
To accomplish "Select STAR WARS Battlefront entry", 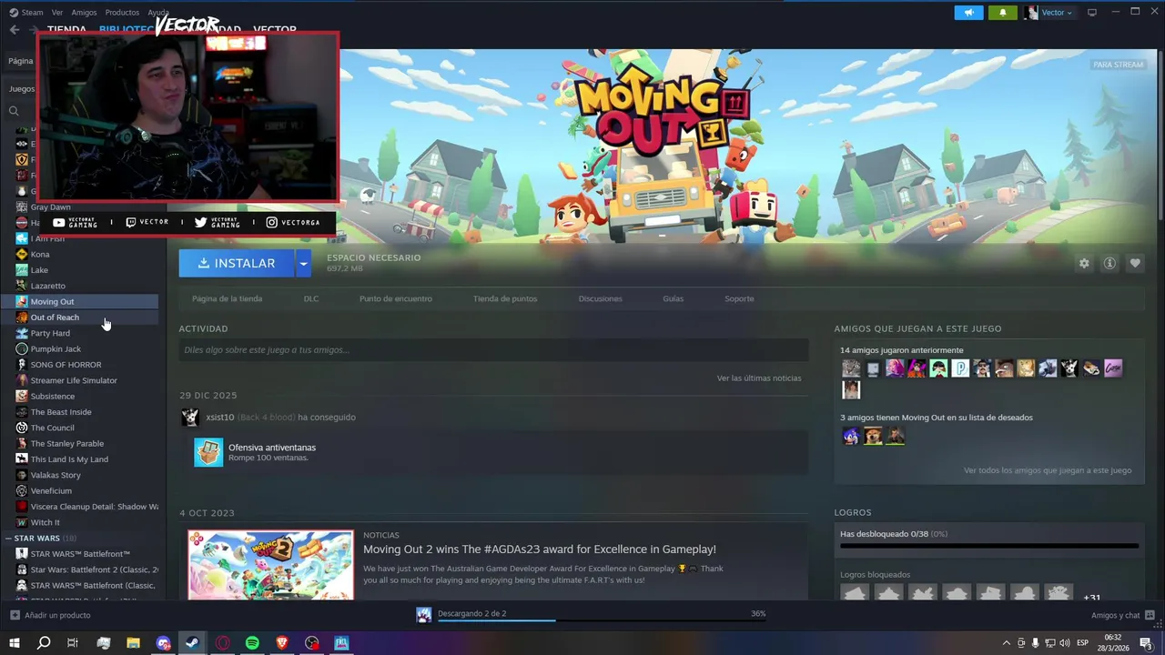I will (80, 554).
